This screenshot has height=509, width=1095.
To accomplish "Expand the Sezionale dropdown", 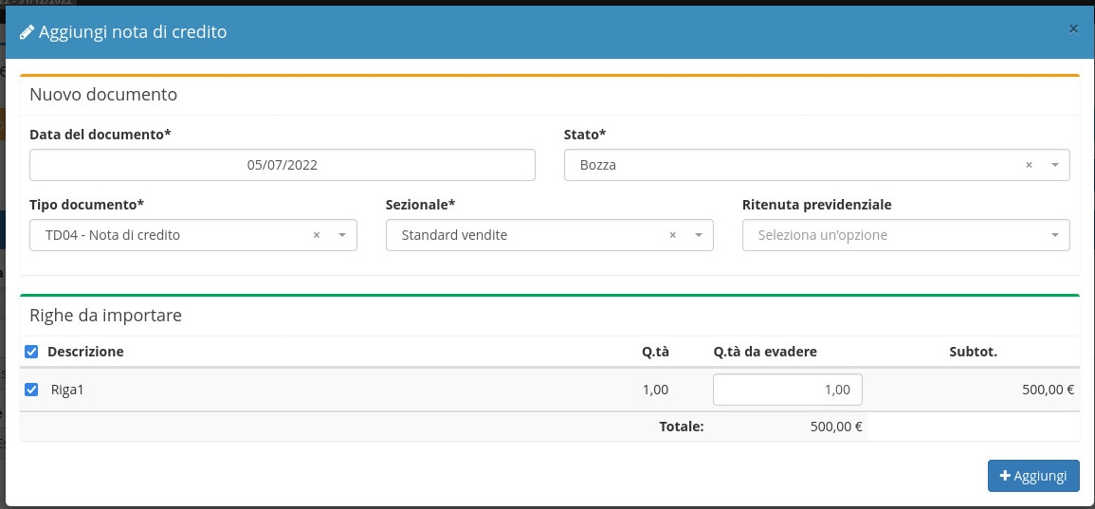I will click(x=698, y=235).
